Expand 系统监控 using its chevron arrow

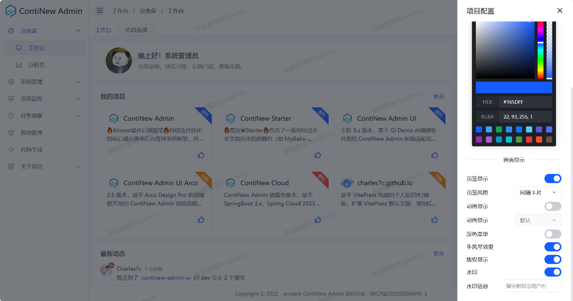click(78, 99)
